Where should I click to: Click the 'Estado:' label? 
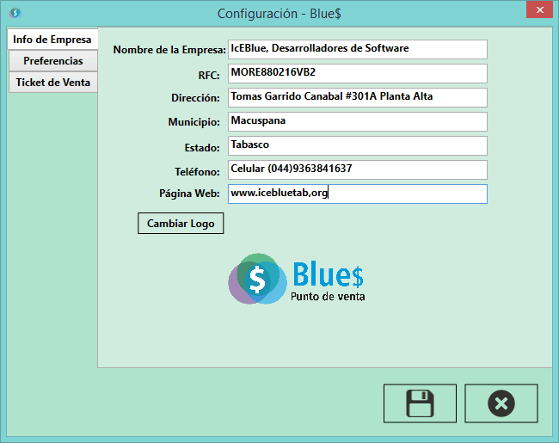202,148
